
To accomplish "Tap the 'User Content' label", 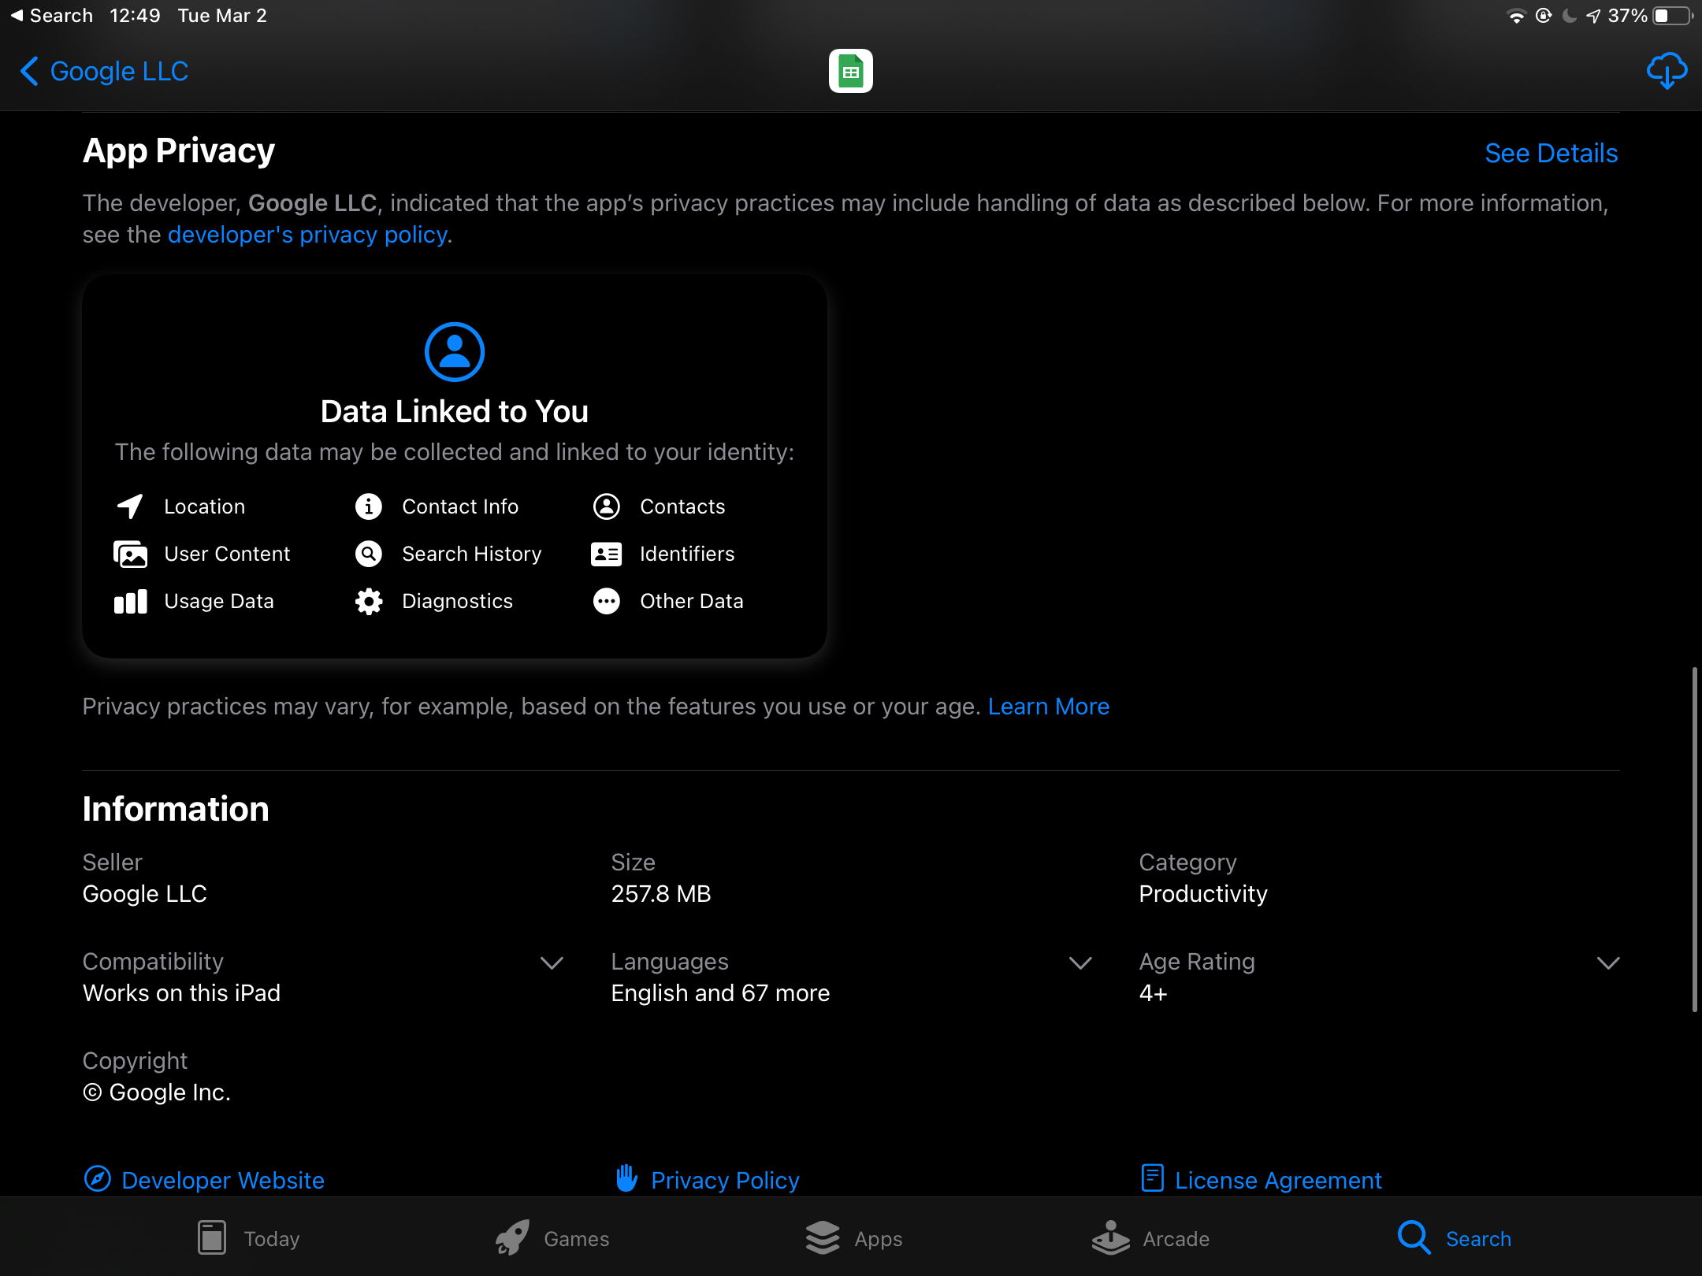I will (x=227, y=554).
